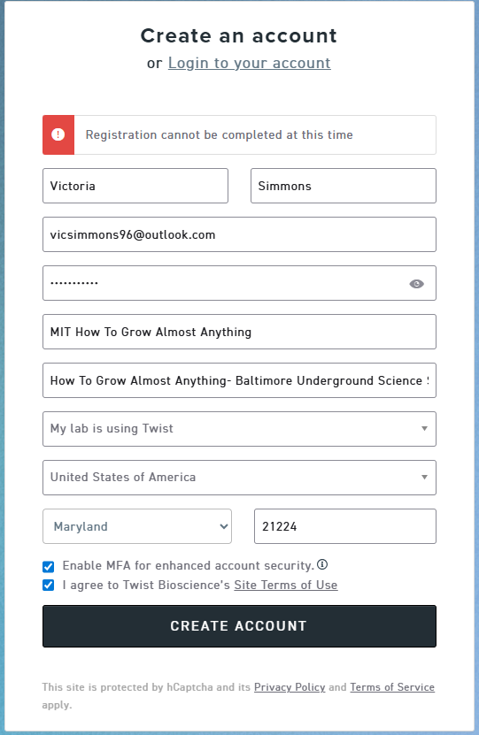Viewport: 479px width, 735px height.
Task: Focus the last name field with Simmons
Action: point(344,186)
